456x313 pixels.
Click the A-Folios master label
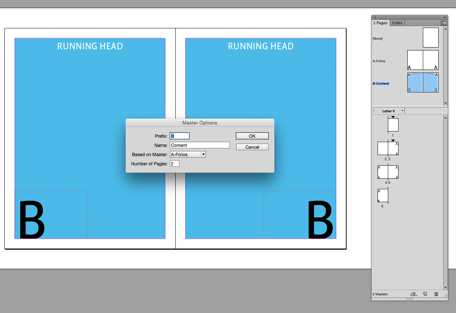pyautogui.click(x=379, y=61)
